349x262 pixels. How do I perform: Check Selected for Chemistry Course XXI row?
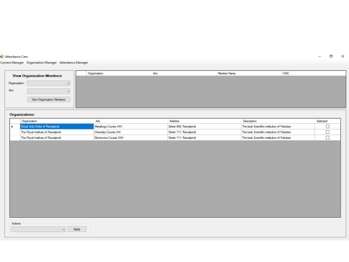[x=327, y=132]
